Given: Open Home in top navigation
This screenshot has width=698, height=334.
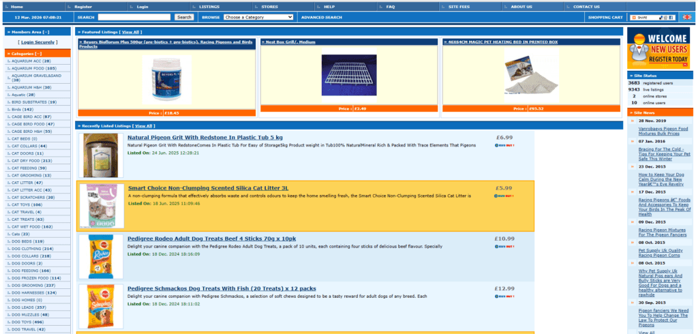Looking at the screenshot, I should click(17, 7).
